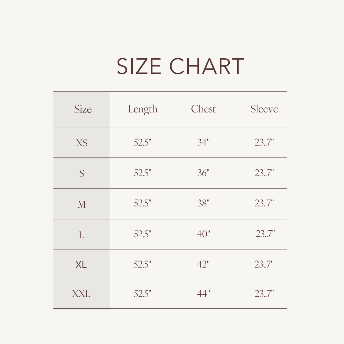The height and width of the screenshot is (344, 344).
Task: Click the SIZE CHART title text
Action: coord(180,67)
